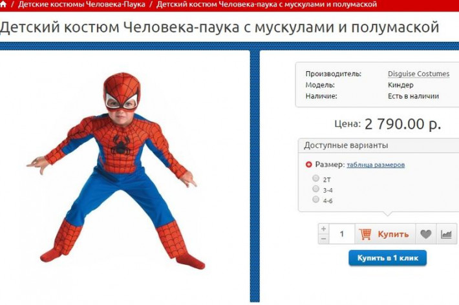Select size 3-4 radio button
Image resolution: width=459 pixels, height=305 pixels.
click(315, 189)
